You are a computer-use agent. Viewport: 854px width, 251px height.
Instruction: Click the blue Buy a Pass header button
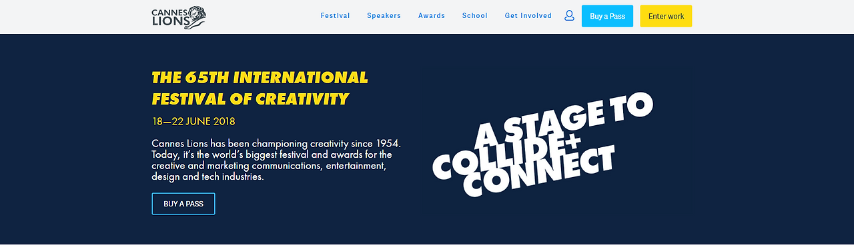(x=607, y=16)
